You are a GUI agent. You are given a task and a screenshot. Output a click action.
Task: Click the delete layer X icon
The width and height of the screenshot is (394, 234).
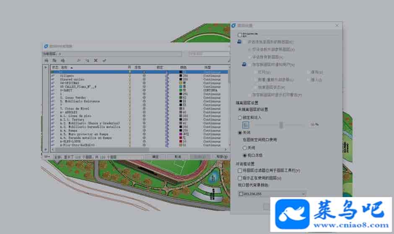coord(96,60)
